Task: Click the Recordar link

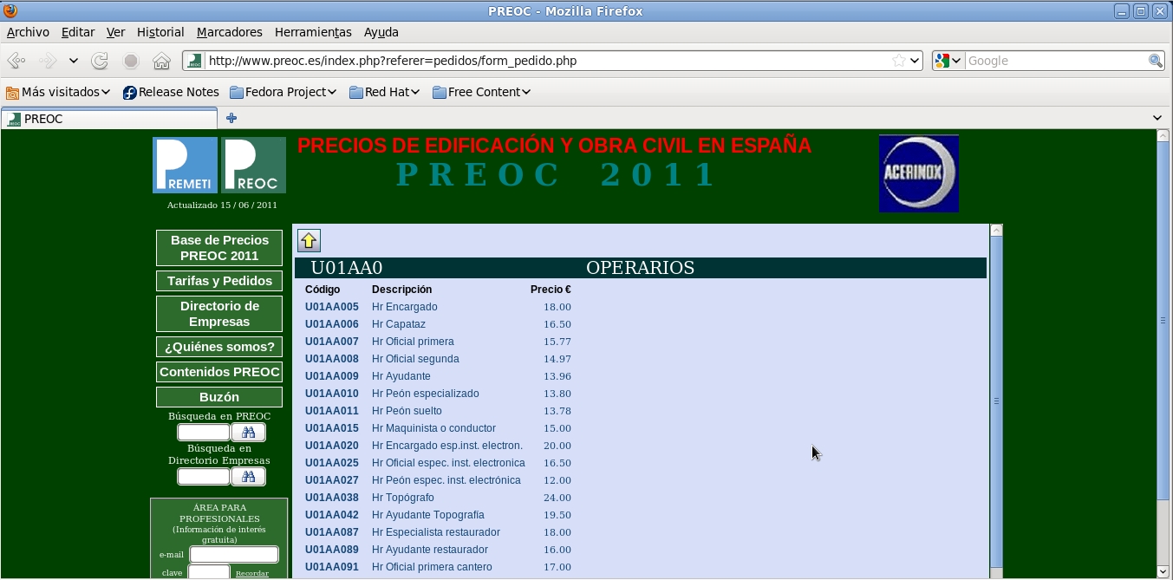Action: [x=252, y=573]
